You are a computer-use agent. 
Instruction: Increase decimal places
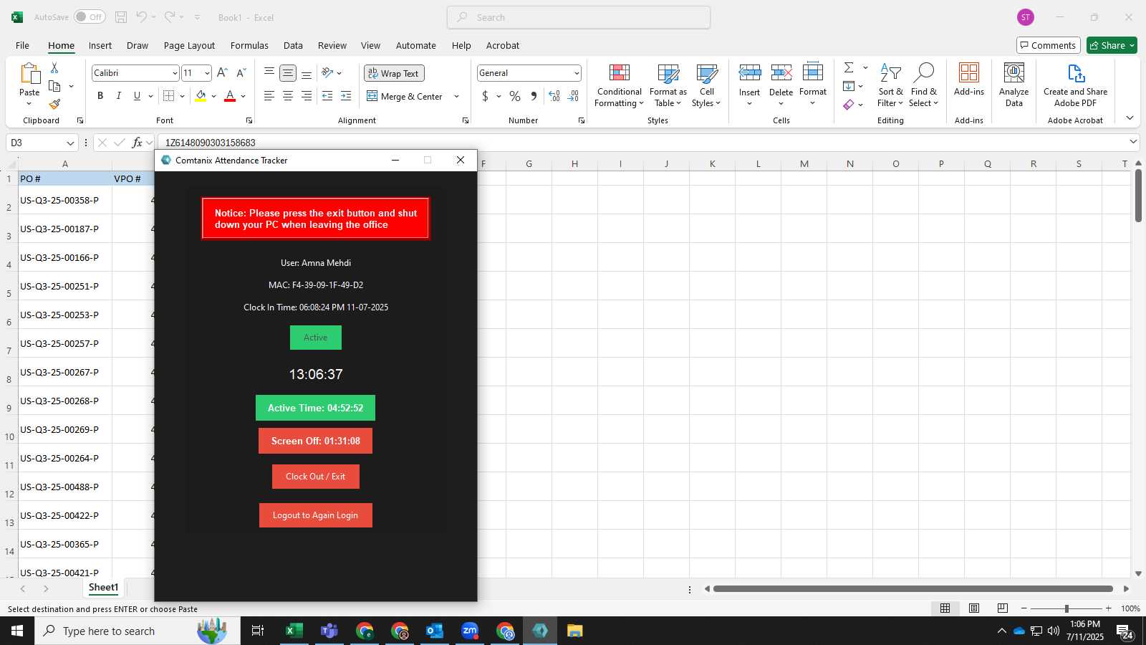[554, 96]
